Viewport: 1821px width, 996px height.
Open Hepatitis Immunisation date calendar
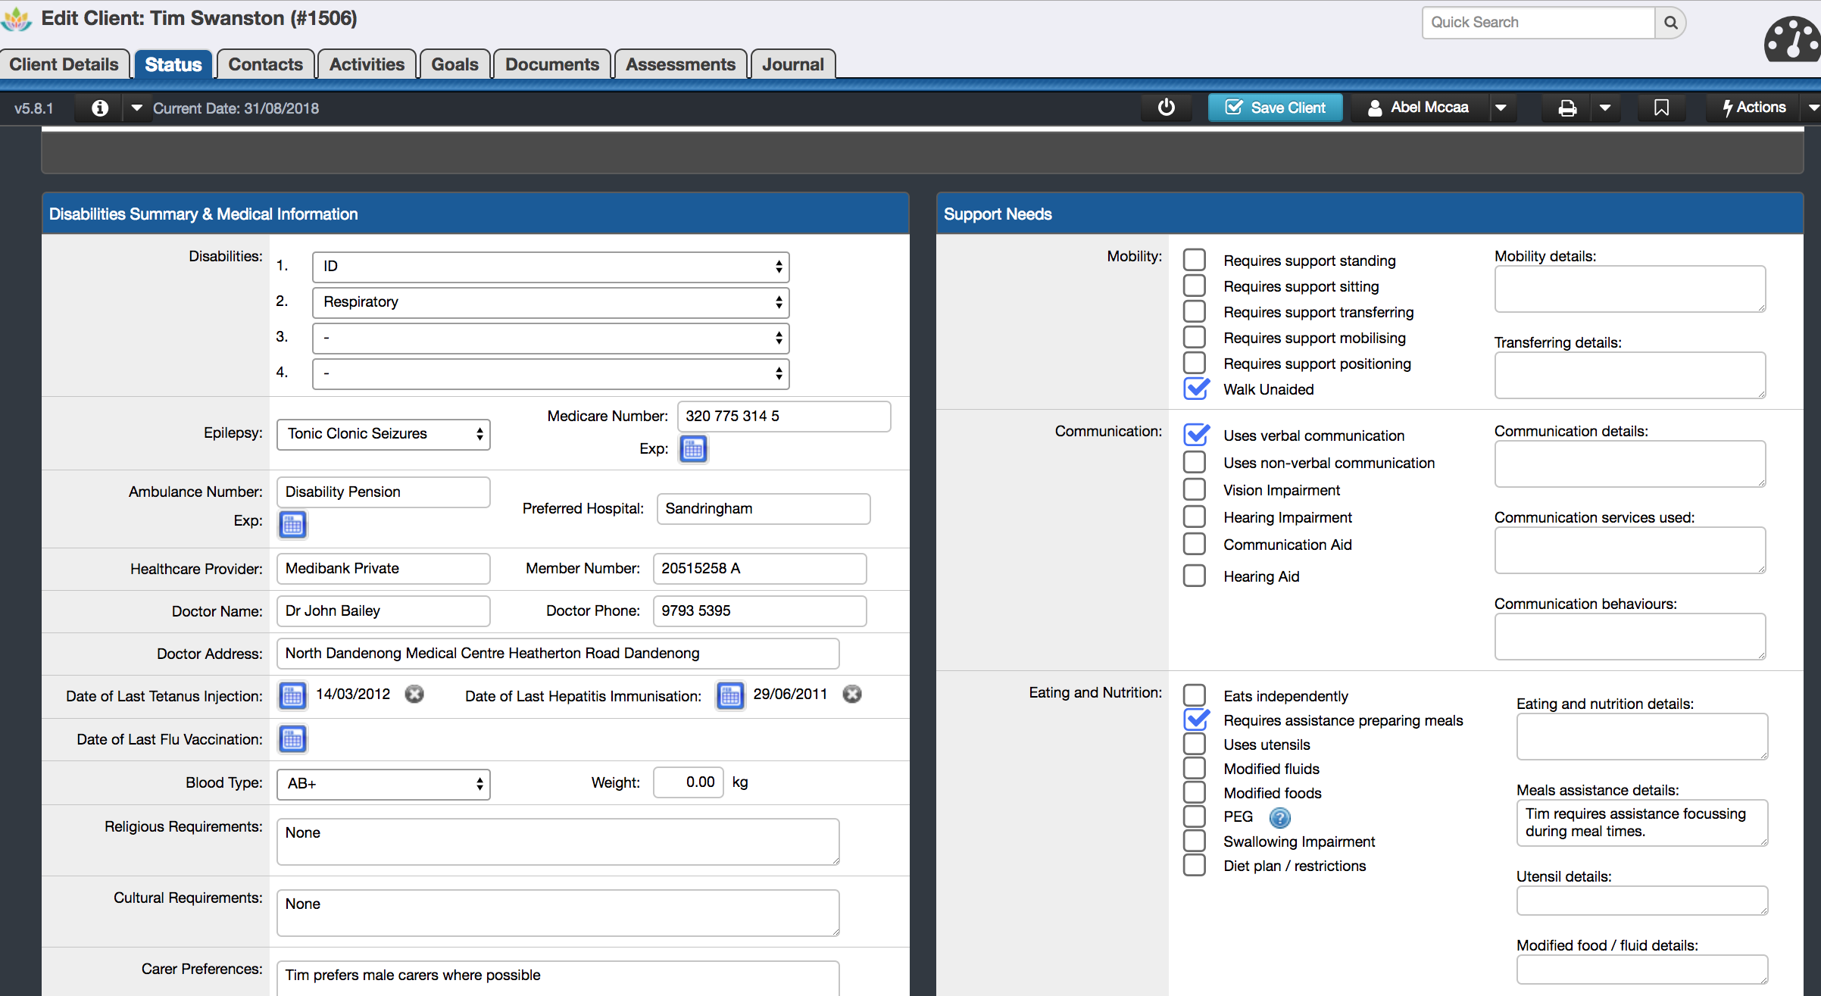coord(730,695)
